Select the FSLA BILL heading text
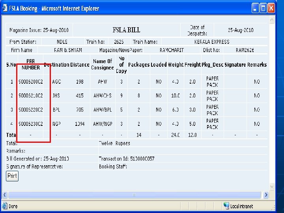Image resolution: width=284 pixels, height=213 pixels. click(127, 30)
